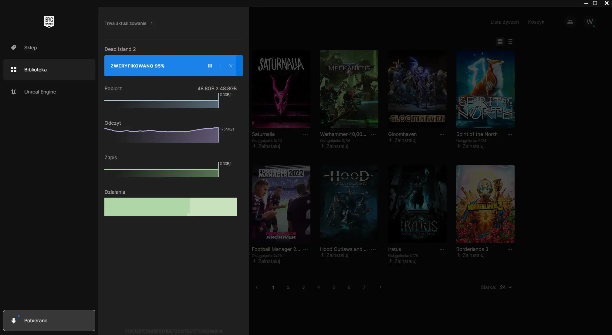The width and height of the screenshot is (612, 335).
Task: Open Warhammer Mechanicus game cover
Action: pyautogui.click(x=349, y=89)
